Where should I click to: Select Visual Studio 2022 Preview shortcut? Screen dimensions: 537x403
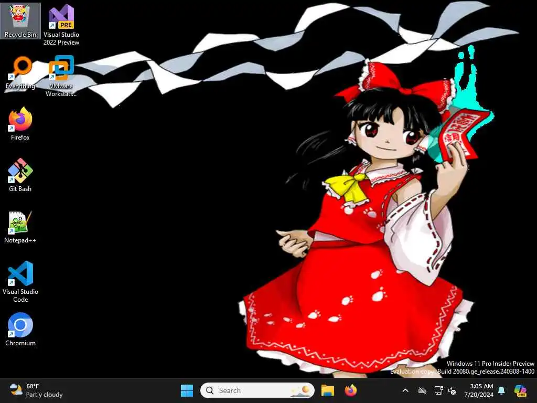61,25
